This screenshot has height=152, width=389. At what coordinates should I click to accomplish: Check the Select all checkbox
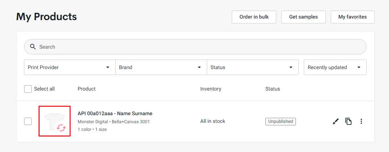coord(28,89)
